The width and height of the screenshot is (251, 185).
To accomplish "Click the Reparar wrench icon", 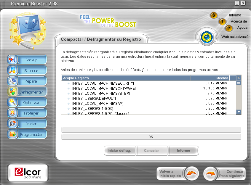I will tap(12, 81).
